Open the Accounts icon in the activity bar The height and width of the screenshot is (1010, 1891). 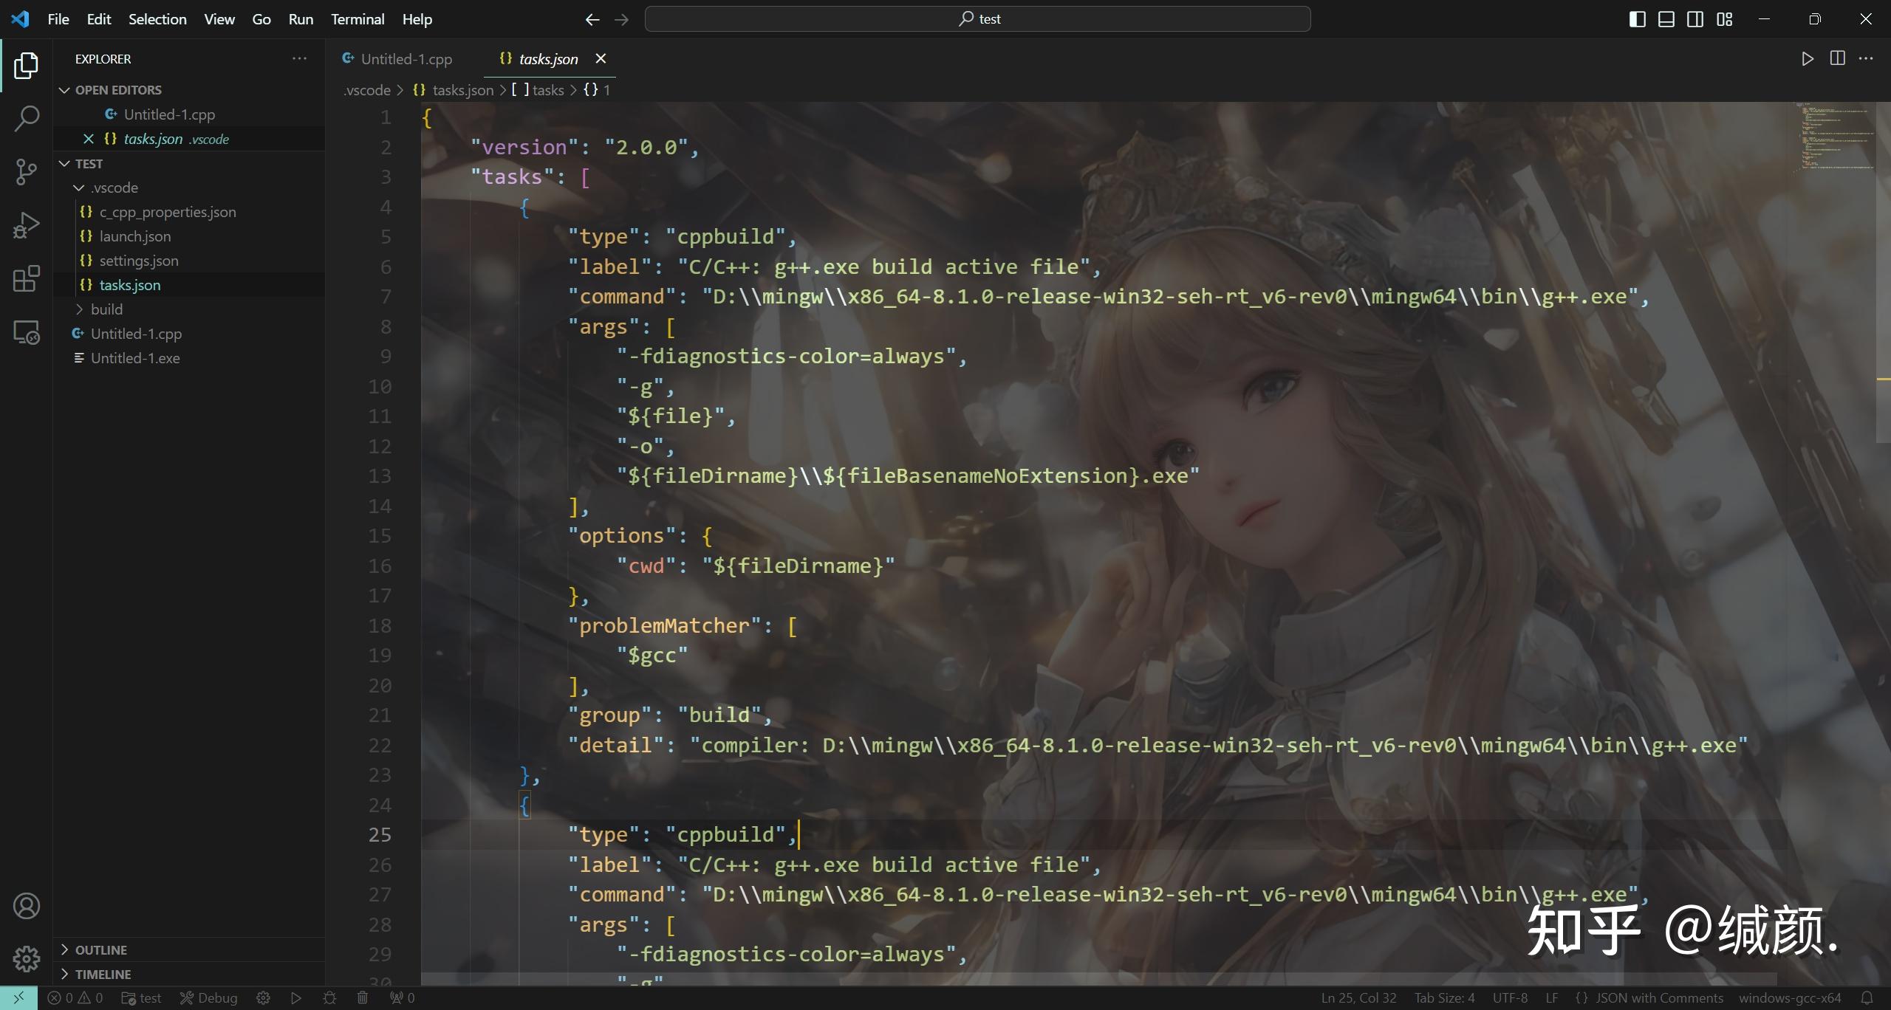[27, 906]
